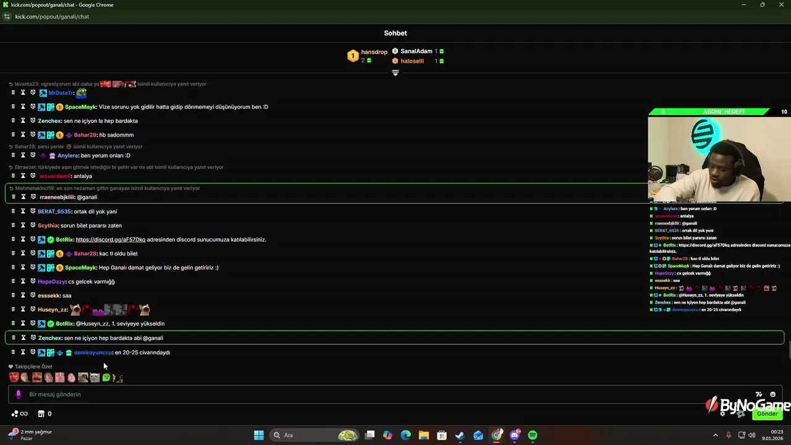Screen dimensions: 791x445
Task: Click the taskbar Ara search box
Action: point(315,435)
